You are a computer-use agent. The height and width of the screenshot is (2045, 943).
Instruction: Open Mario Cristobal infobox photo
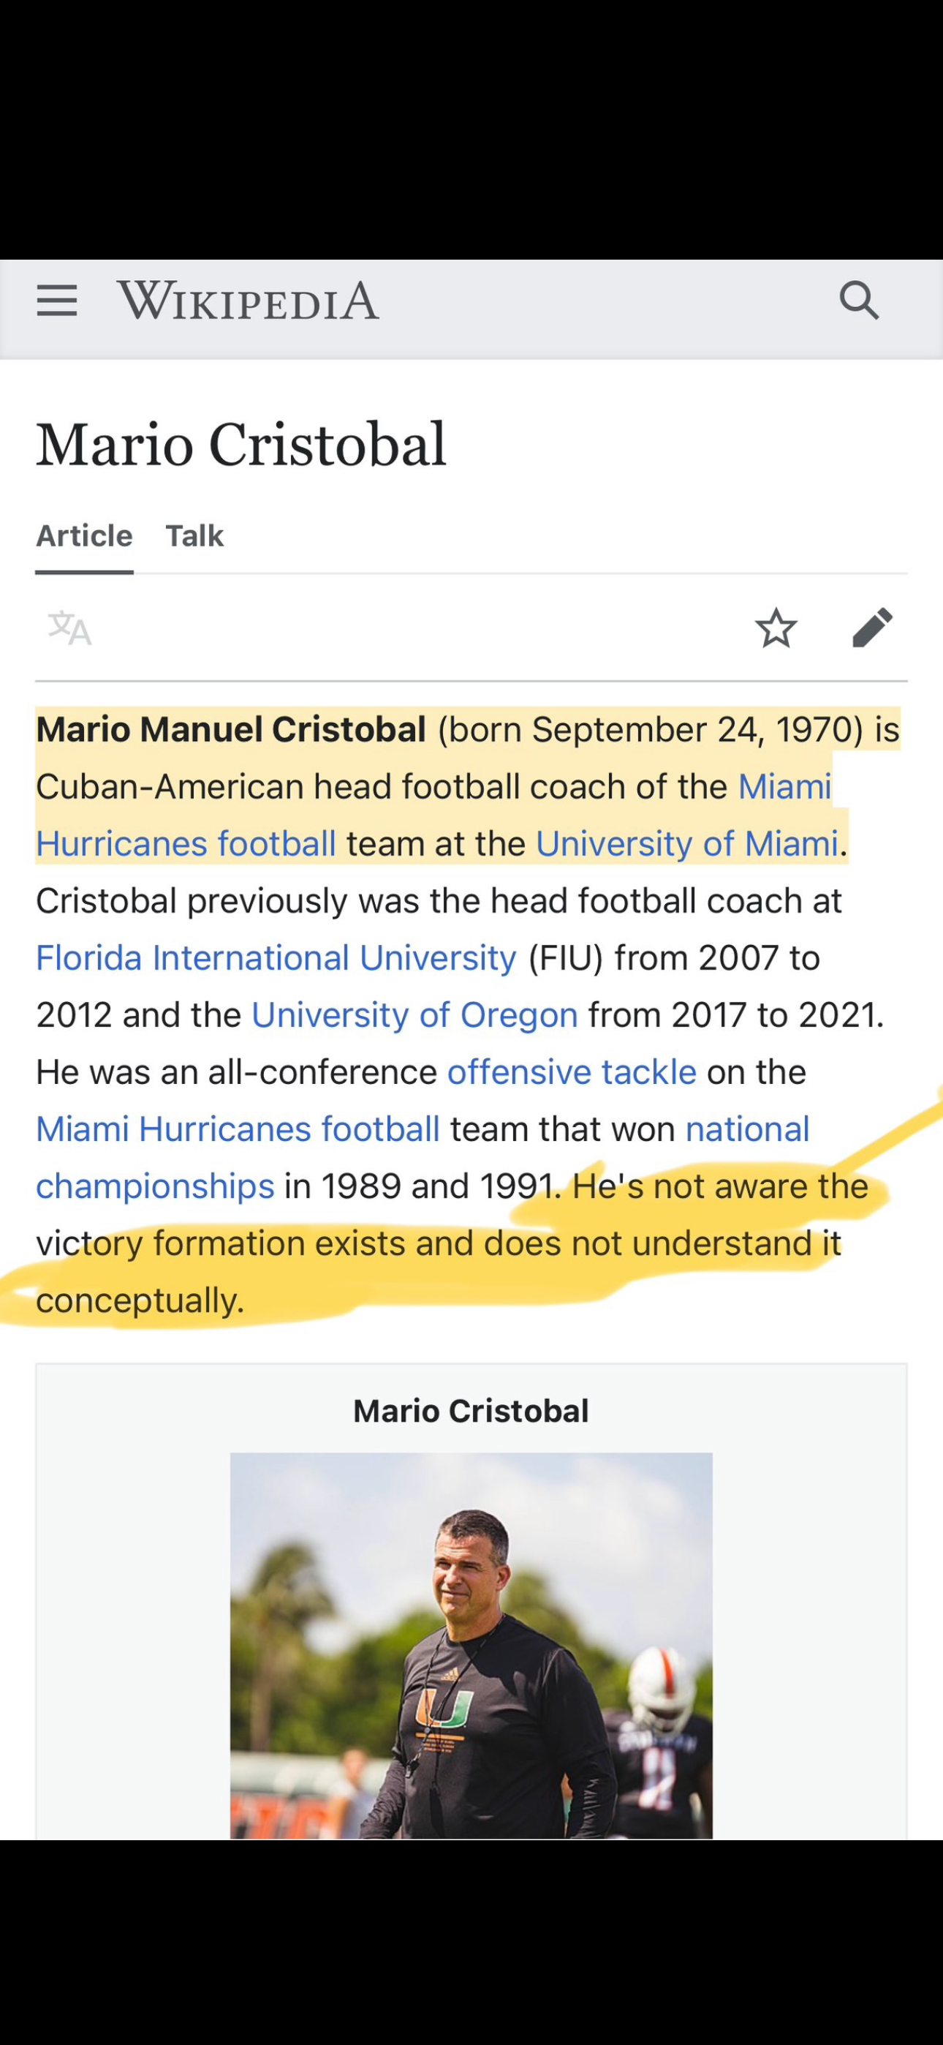(471, 1645)
